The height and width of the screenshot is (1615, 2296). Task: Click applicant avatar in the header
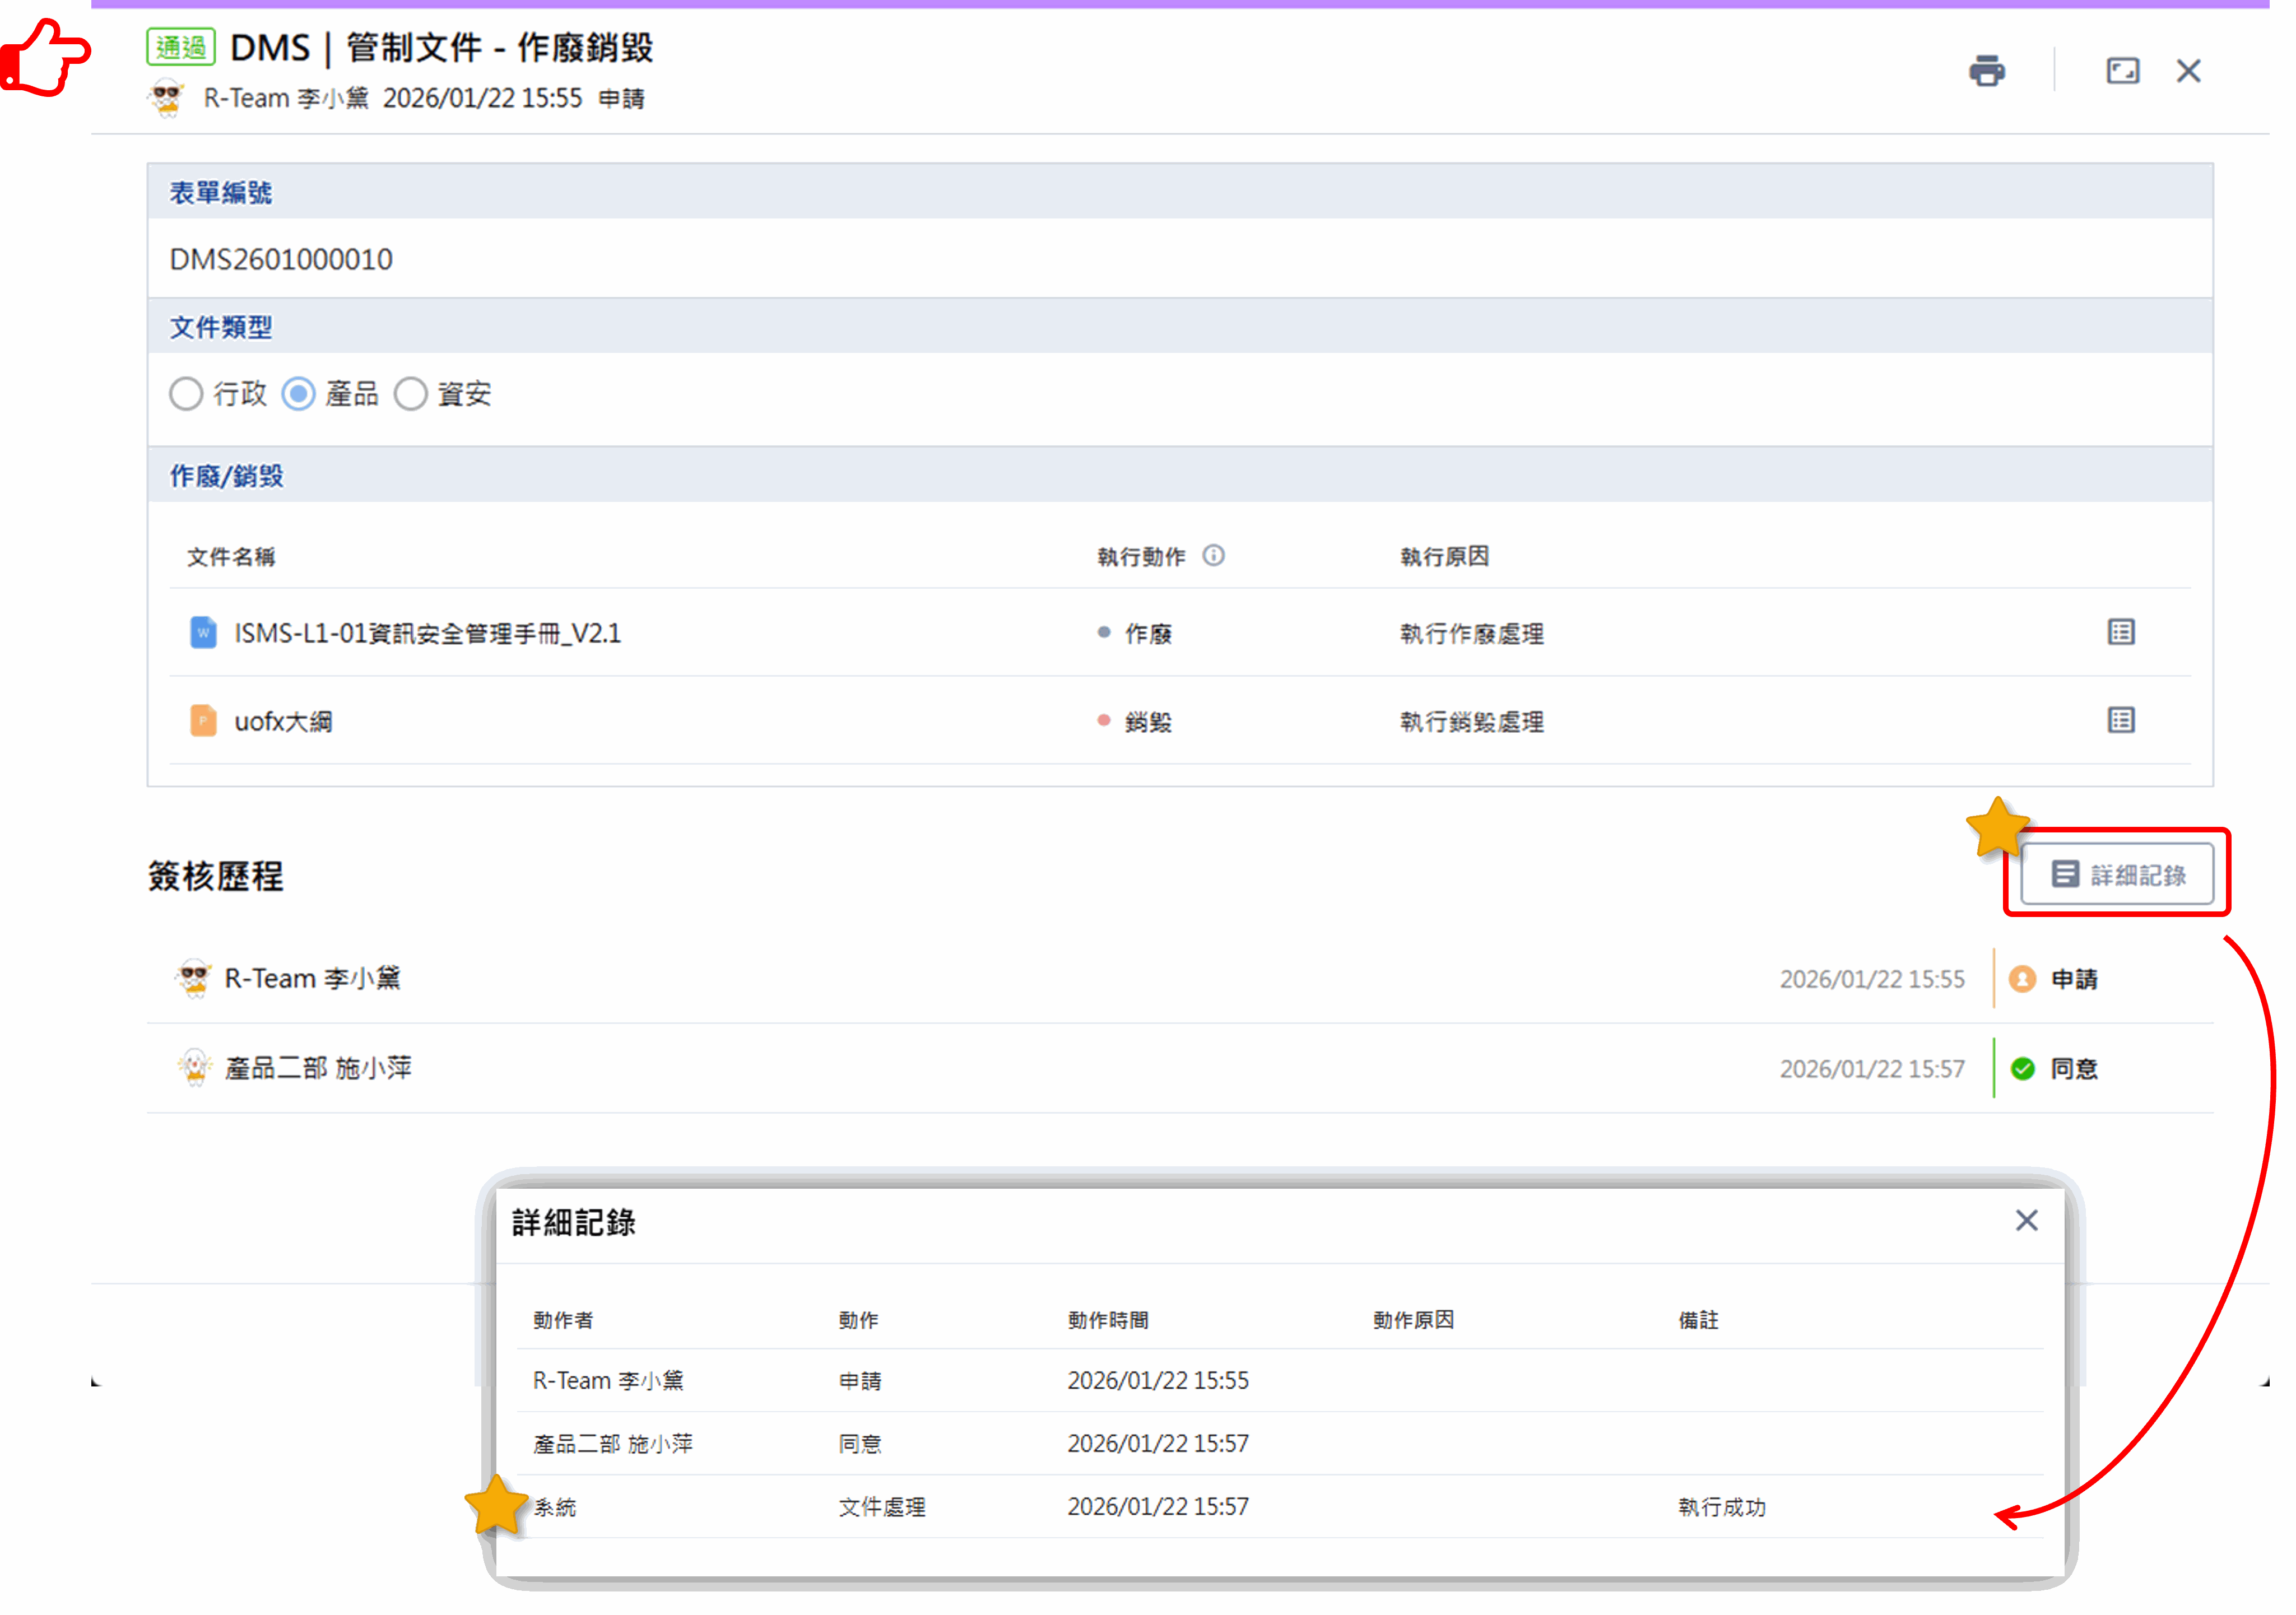coord(166,99)
